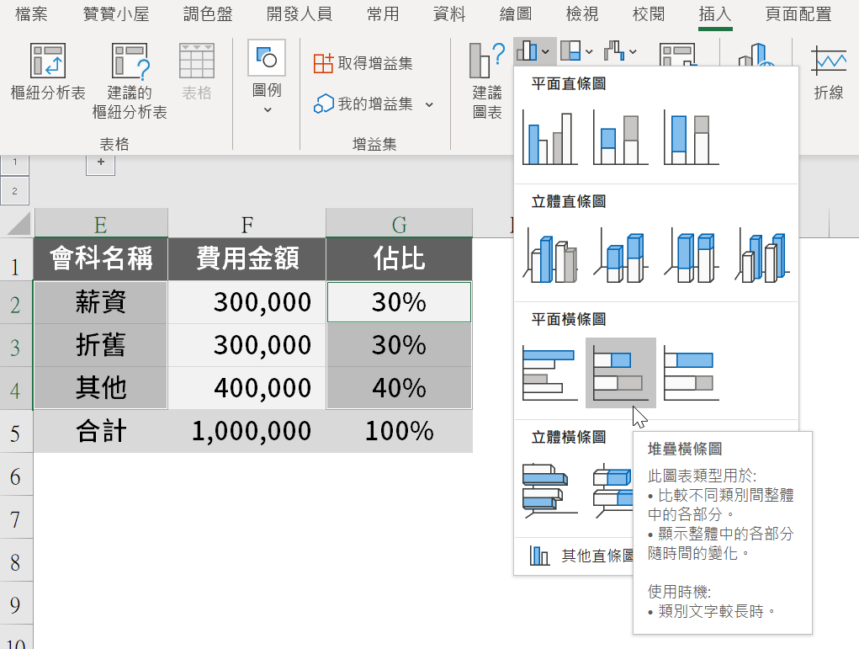Screen dimensions: 859x649
Task: Expand outline group with plus button
Action: pyautogui.click(x=100, y=162)
